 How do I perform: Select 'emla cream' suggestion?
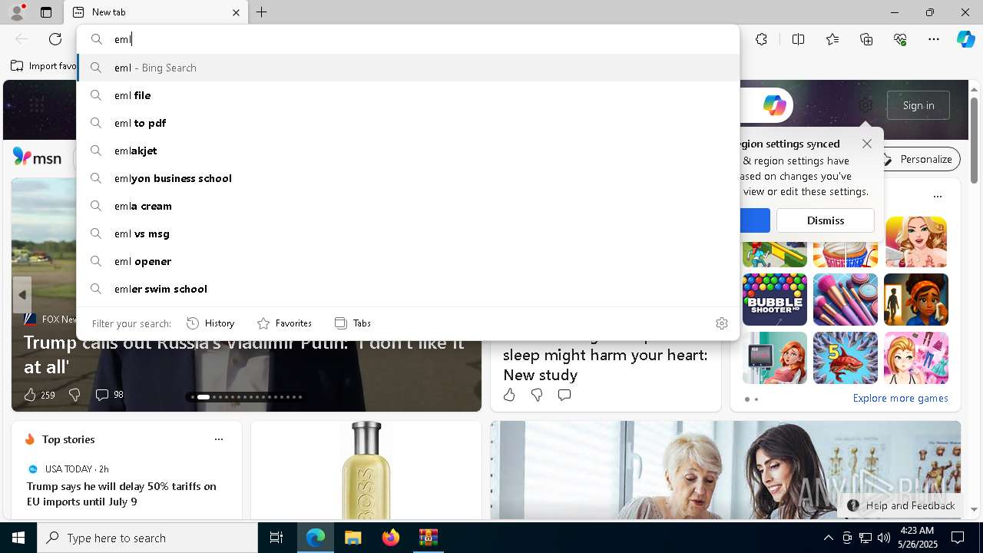(x=408, y=206)
